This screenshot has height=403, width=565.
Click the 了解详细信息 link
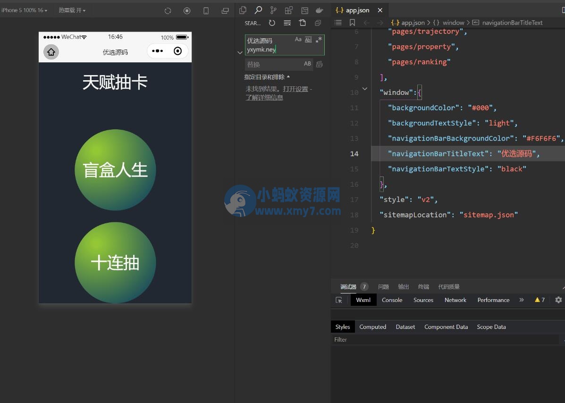pos(264,98)
